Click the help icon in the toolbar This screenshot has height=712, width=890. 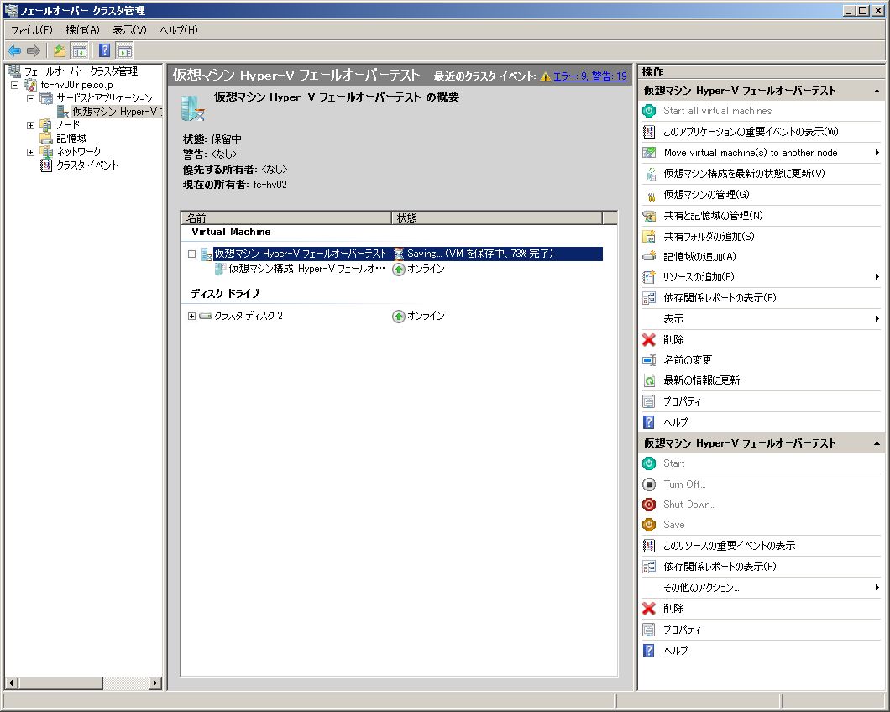pyautogui.click(x=105, y=50)
